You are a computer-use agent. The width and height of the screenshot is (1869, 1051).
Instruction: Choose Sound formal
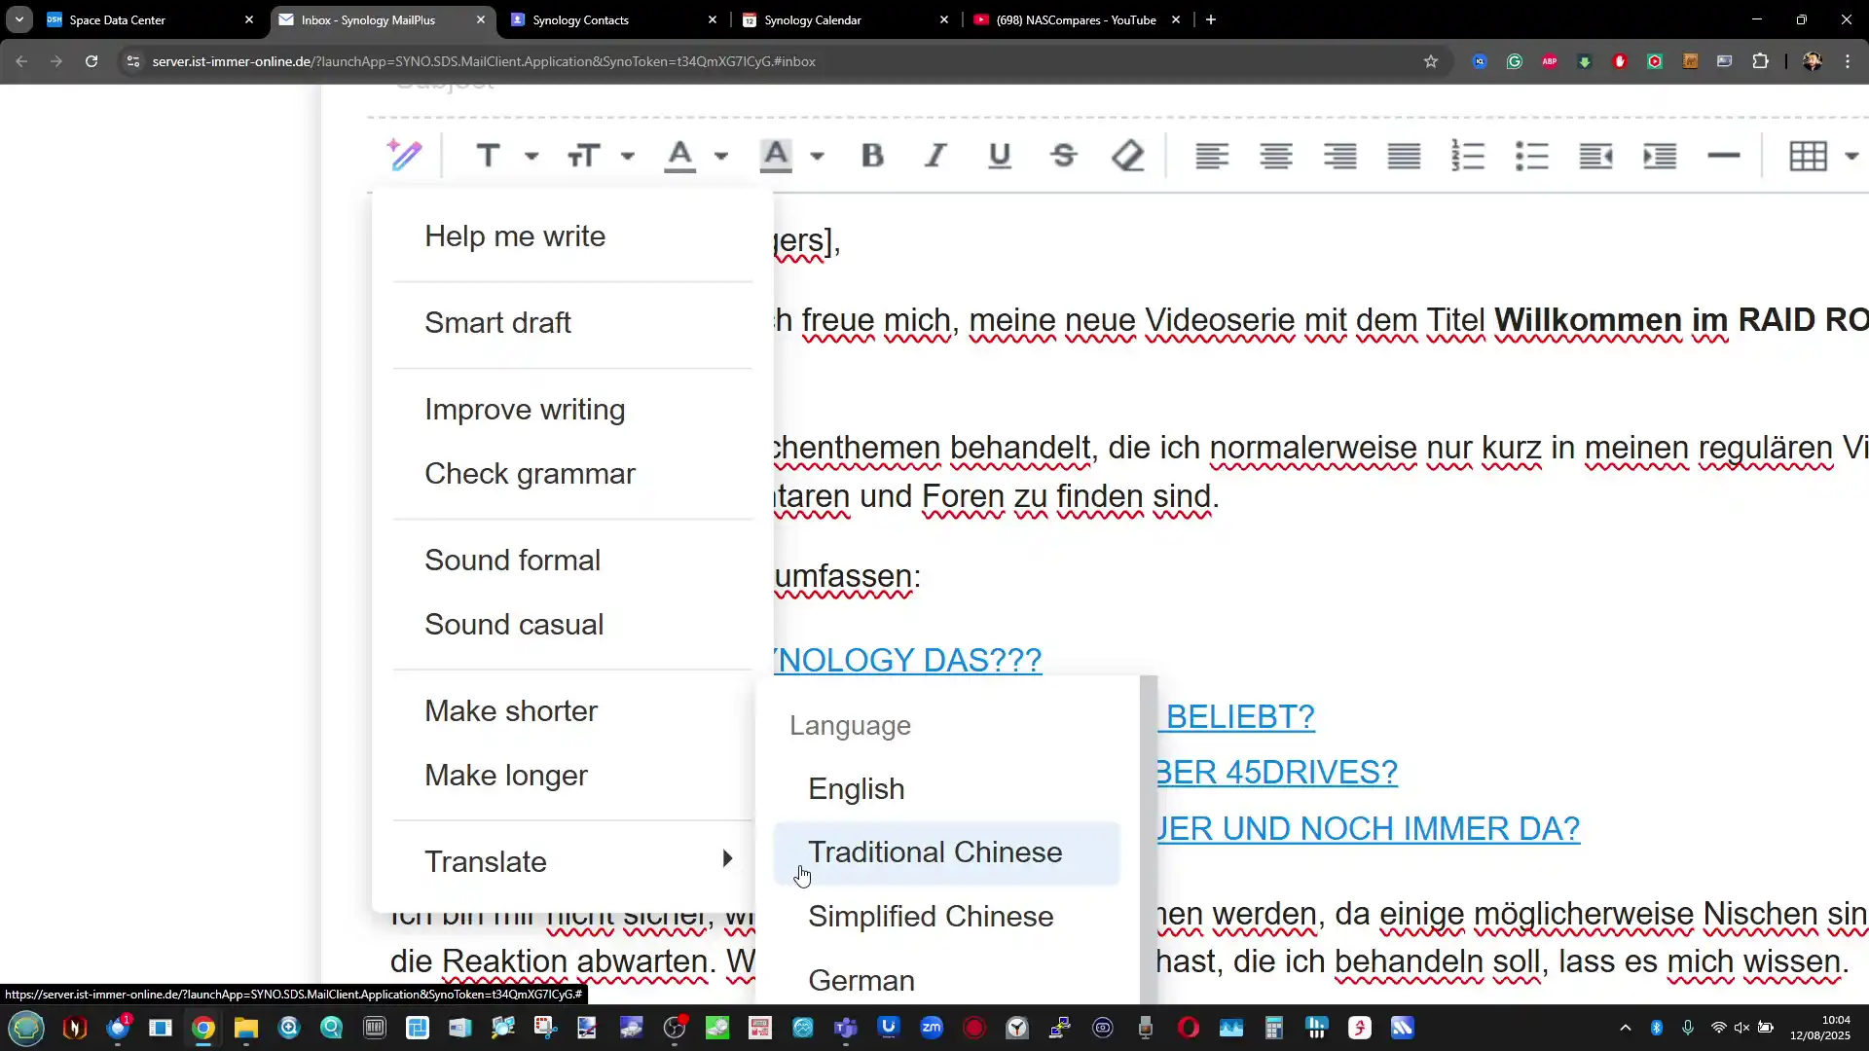[x=572, y=561]
